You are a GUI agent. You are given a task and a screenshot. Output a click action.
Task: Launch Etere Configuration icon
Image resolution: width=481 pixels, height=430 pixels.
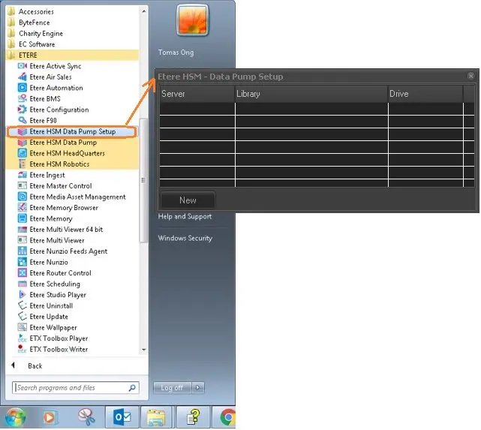coord(23,110)
